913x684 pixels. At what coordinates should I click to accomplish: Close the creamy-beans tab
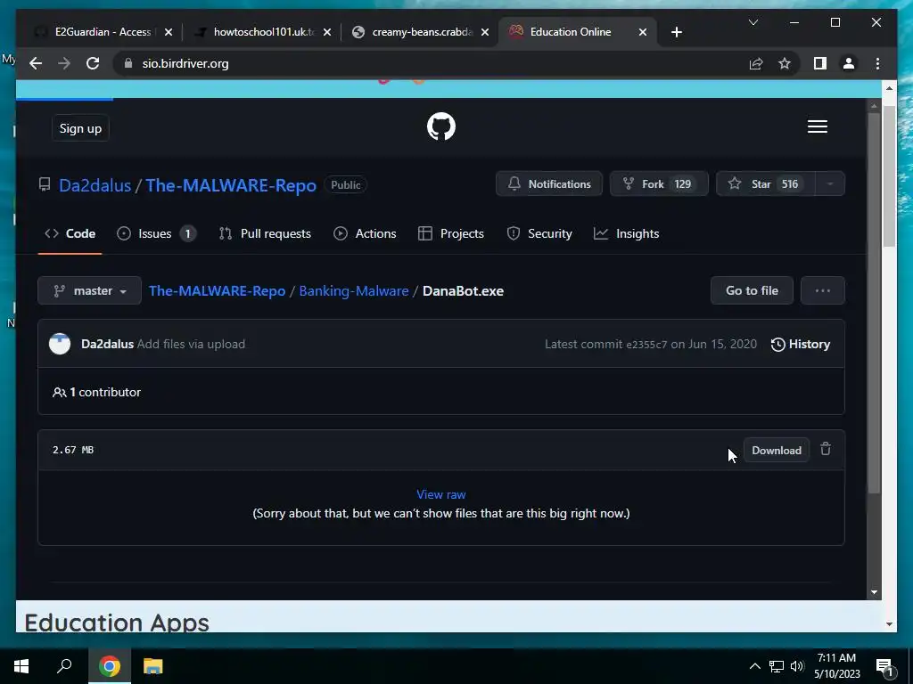(x=485, y=32)
